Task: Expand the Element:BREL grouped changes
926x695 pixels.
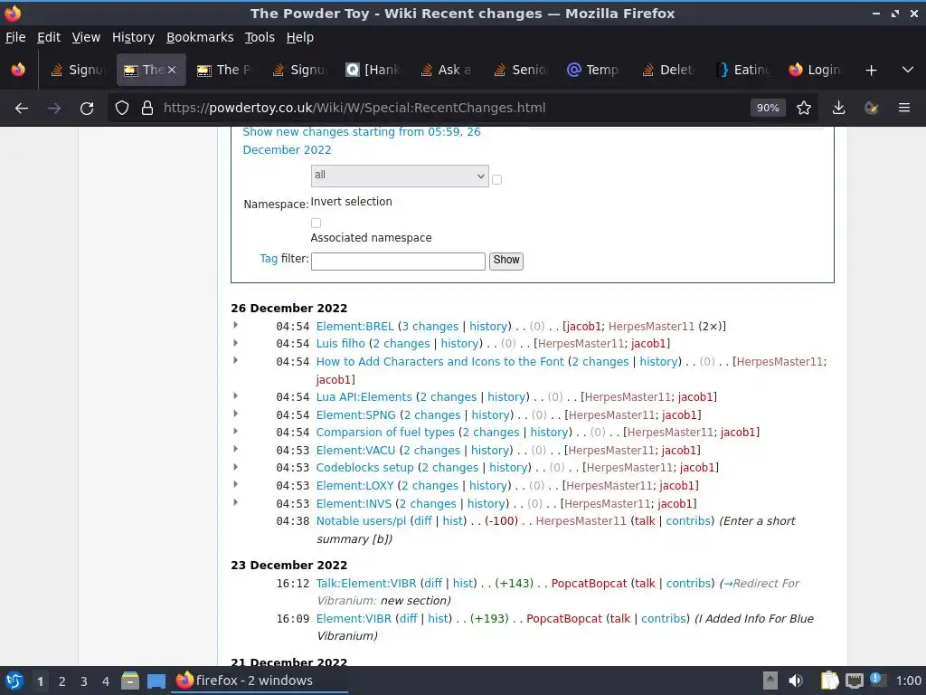Action: [x=235, y=325]
